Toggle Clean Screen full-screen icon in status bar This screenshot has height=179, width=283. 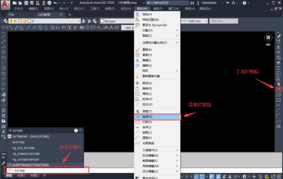point(273,176)
